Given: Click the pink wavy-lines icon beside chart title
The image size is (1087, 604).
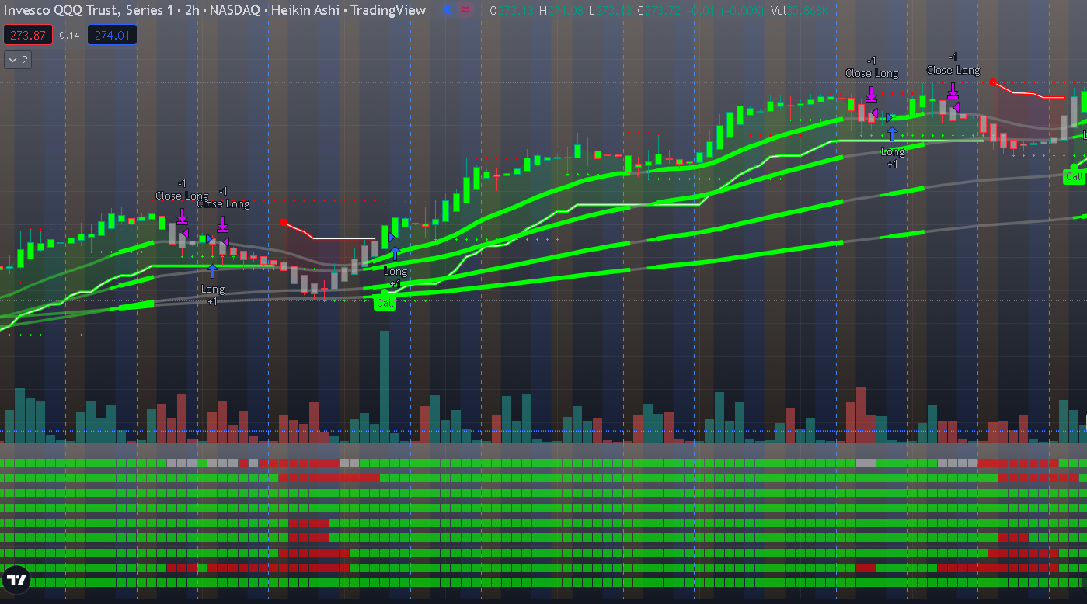Looking at the screenshot, I should pos(465,10).
